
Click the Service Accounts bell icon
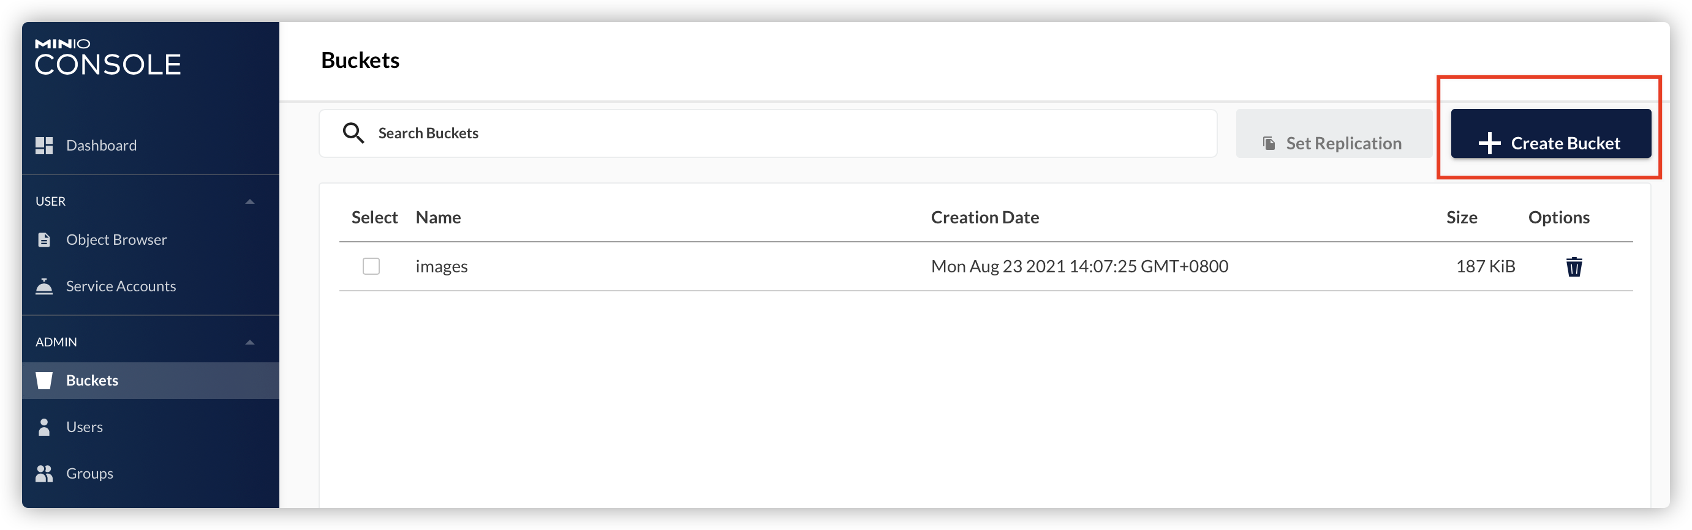(x=44, y=286)
